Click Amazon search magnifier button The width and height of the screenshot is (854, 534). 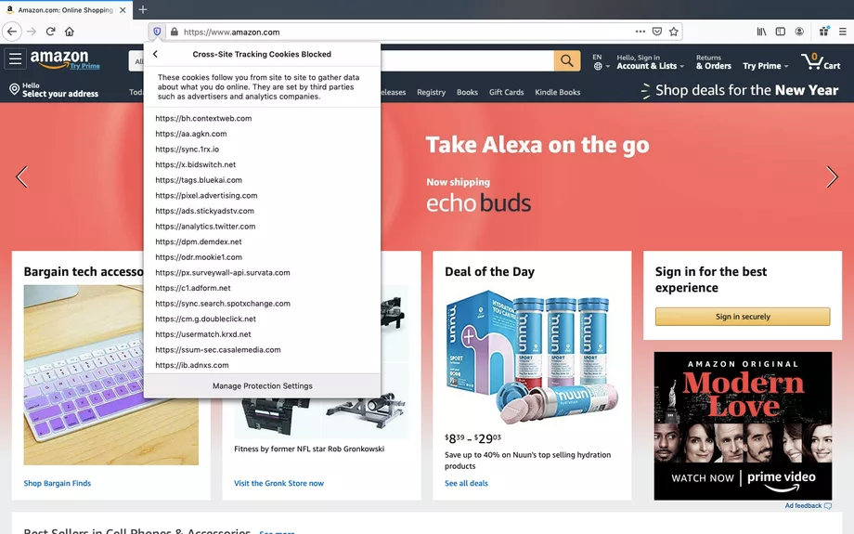tap(567, 60)
